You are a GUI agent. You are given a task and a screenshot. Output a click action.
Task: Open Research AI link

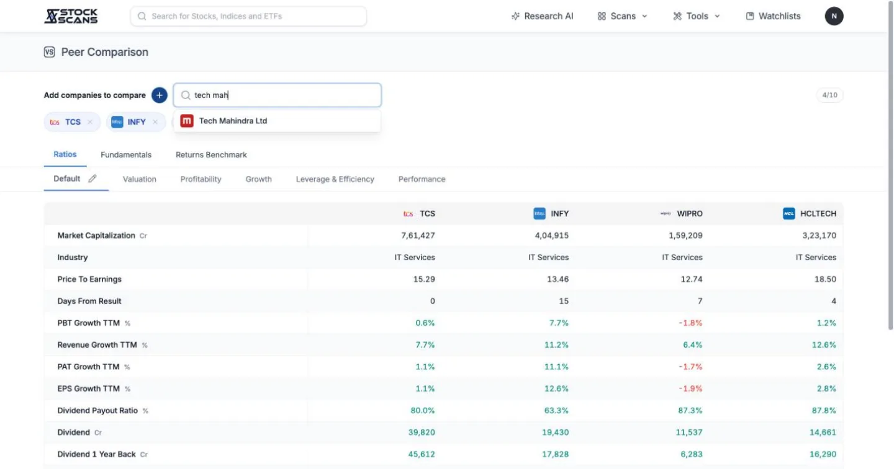point(542,16)
